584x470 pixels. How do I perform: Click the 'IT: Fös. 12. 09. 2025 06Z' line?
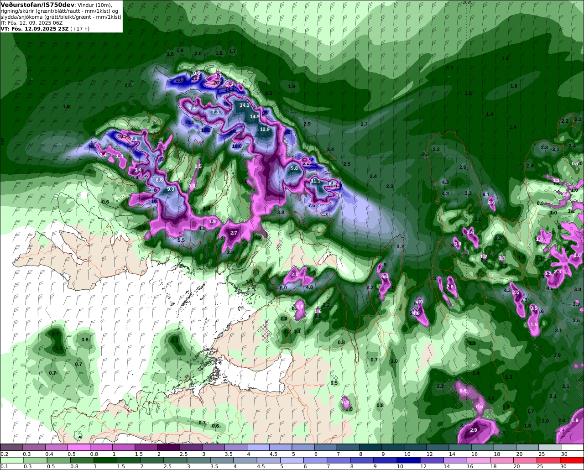coord(31,22)
